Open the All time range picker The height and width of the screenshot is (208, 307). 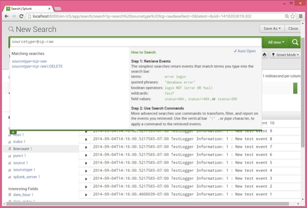(276, 42)
